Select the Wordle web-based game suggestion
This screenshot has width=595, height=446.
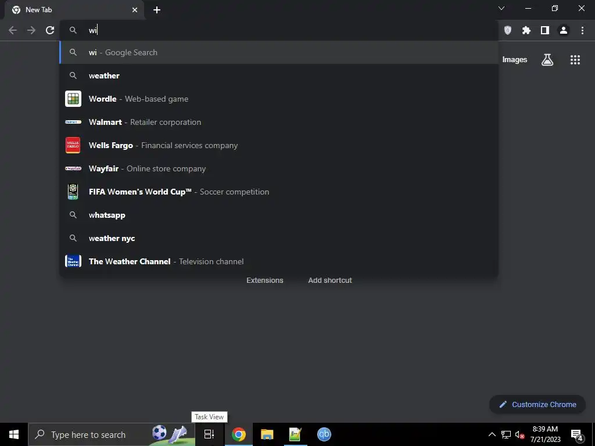279,99
